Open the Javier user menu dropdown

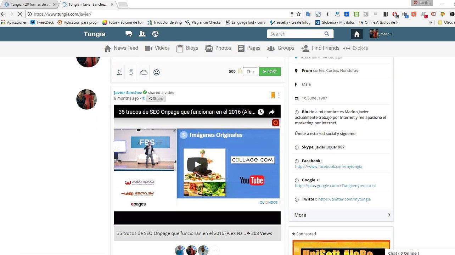[381, 34]
